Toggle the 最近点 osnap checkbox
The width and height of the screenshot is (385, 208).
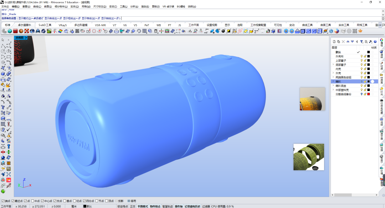tap(13, 201)
